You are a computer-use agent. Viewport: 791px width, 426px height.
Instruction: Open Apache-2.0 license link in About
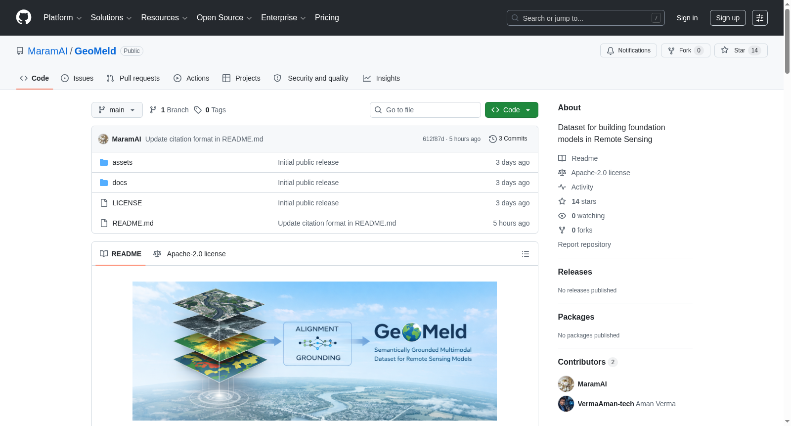click(x=594, y=173)
